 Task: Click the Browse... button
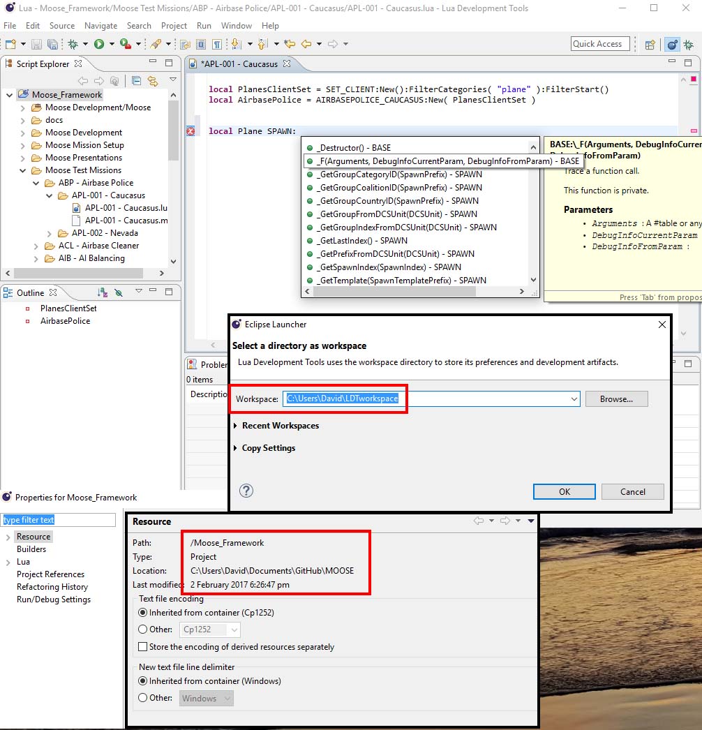click(616, 399)
